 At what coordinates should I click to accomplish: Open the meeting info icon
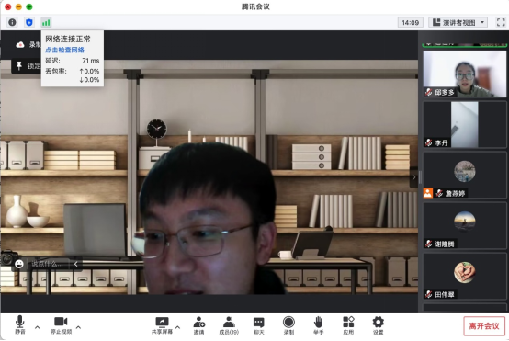coord(12,22)
